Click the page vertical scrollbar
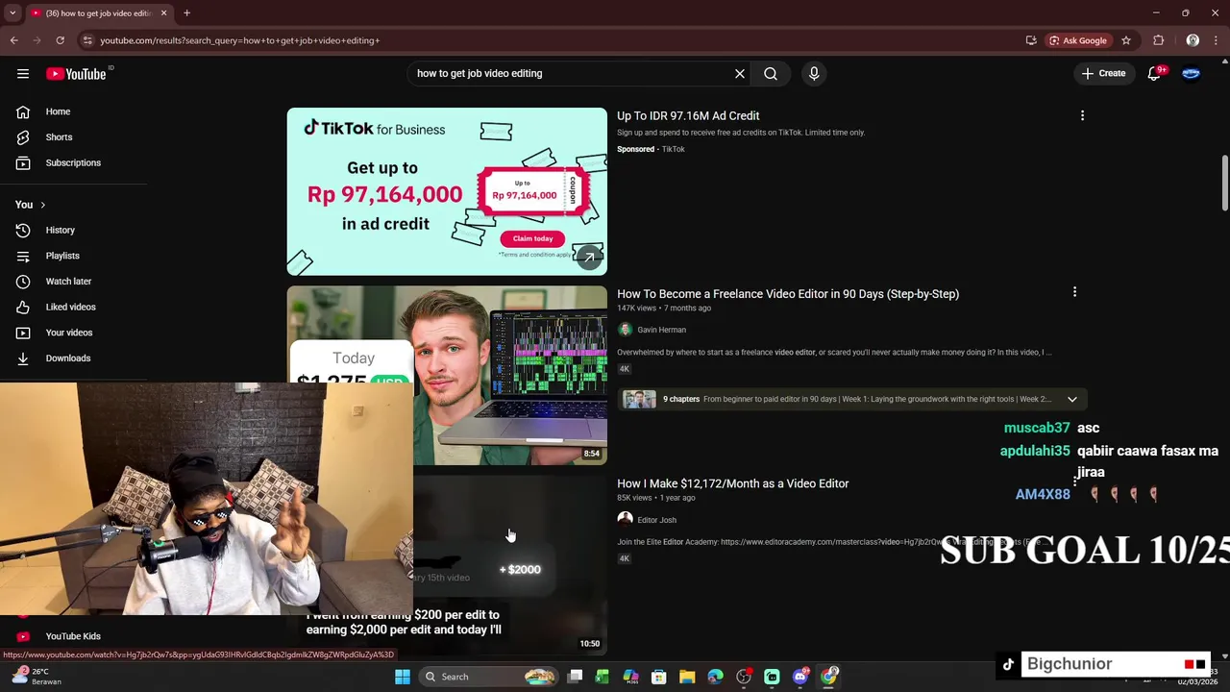Viewport: 1230px width, 692px height. pyautogui.click(x=1224, y=183)
